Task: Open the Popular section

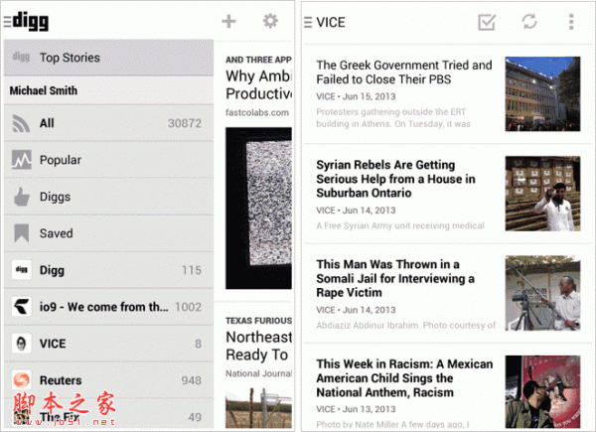Action: [x=108, y=160]
